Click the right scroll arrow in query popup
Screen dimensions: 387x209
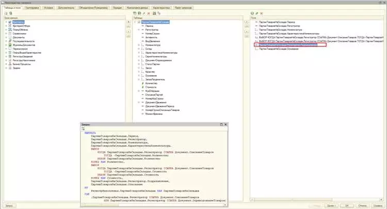[x=225, y=205]
